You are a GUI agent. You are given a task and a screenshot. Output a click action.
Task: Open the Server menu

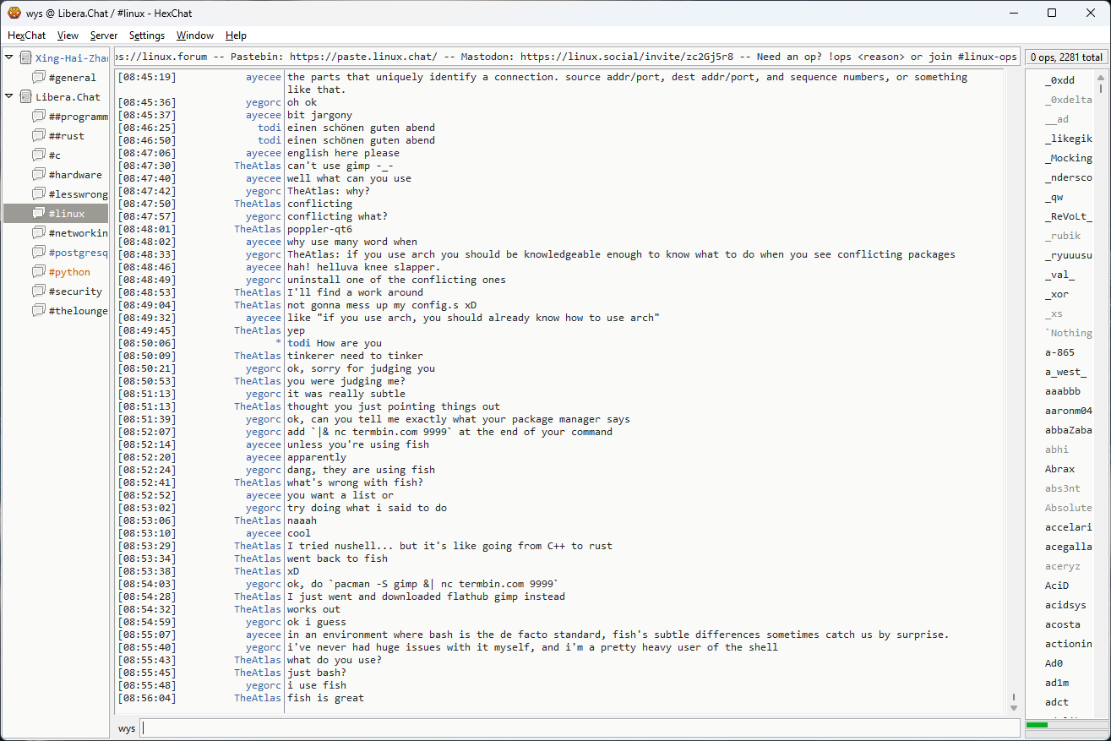(104, 35)
